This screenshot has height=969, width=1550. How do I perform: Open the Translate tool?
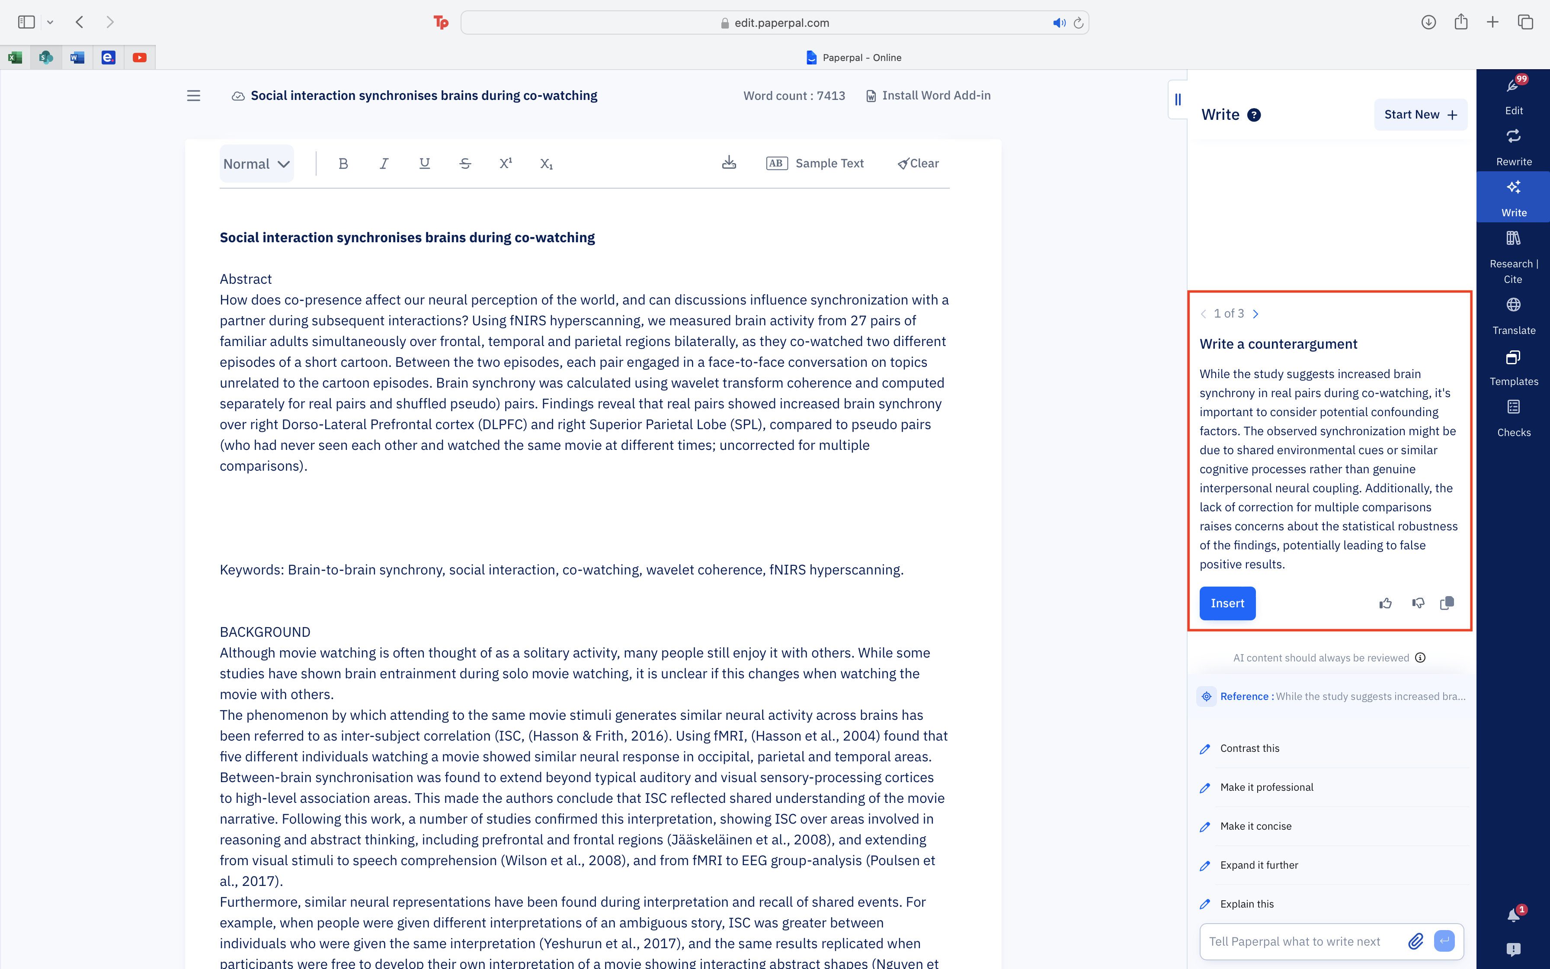pos(1513,316)
